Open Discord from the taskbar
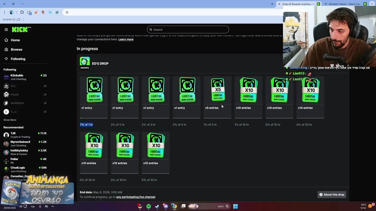376x211 pixels. [x=166, y=206]
